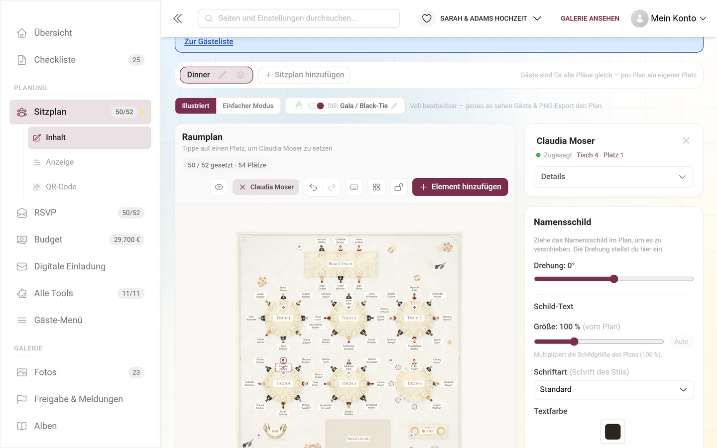Go to RSVP in the sidebar
The width and height of the screenshot is (717, 448).
(x=80, y=213)
